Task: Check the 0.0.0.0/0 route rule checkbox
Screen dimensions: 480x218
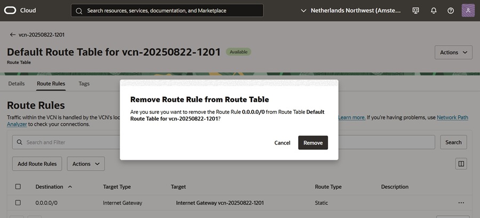Action: [x=18, y=203]
